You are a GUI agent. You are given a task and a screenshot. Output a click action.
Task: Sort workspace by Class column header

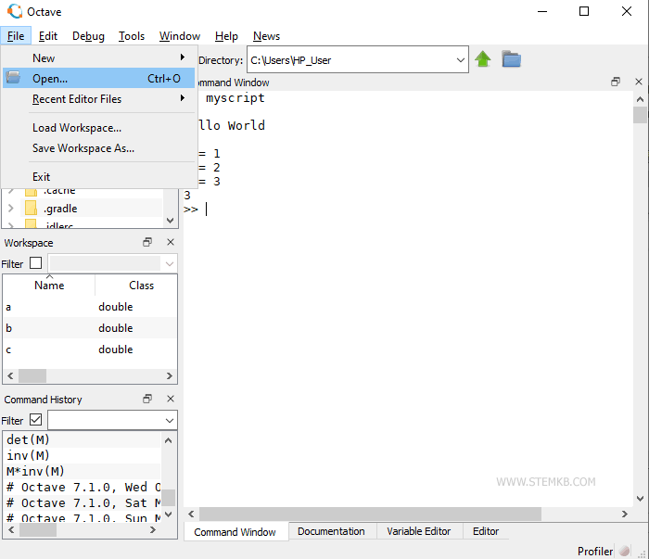pyautogui.click(x=141, y=286)
